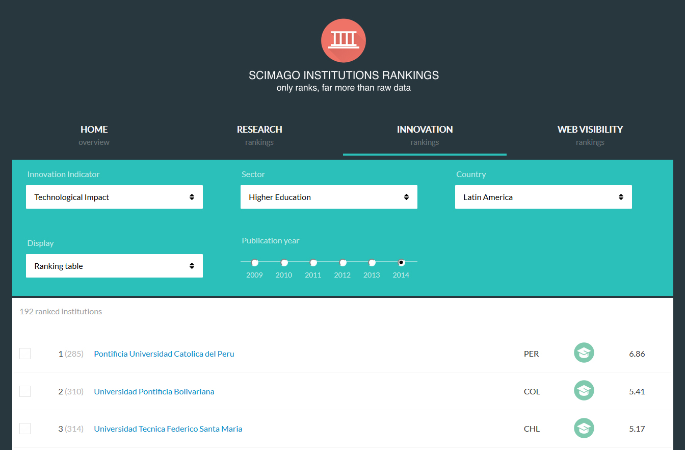Viewport: 685px width, 450px height.
Task: Open the Sector dropdown showing Higher Education
Action: [329, 197]
